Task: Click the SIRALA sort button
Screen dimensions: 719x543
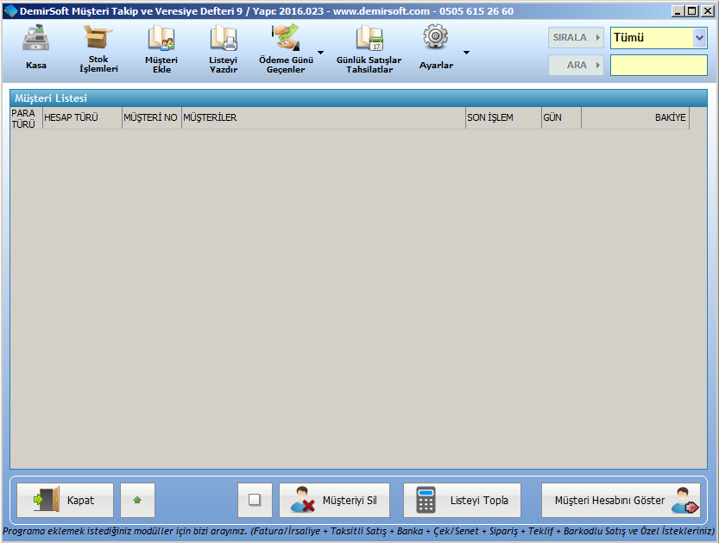Action: (x=576, y=38)
